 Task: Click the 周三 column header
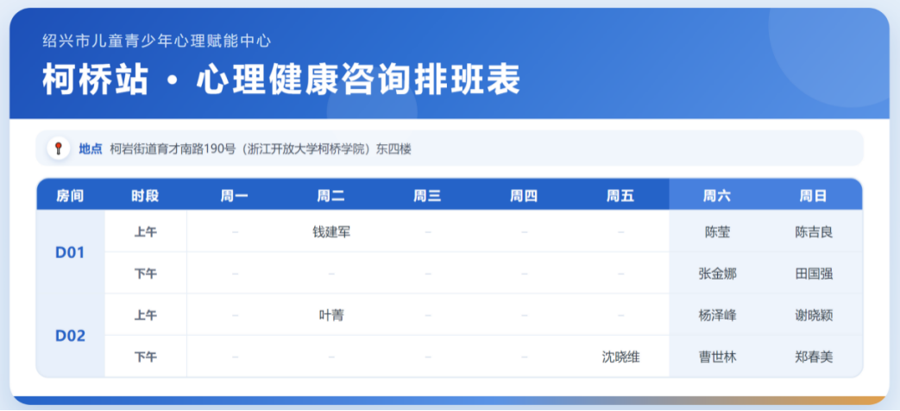[428, 196]
